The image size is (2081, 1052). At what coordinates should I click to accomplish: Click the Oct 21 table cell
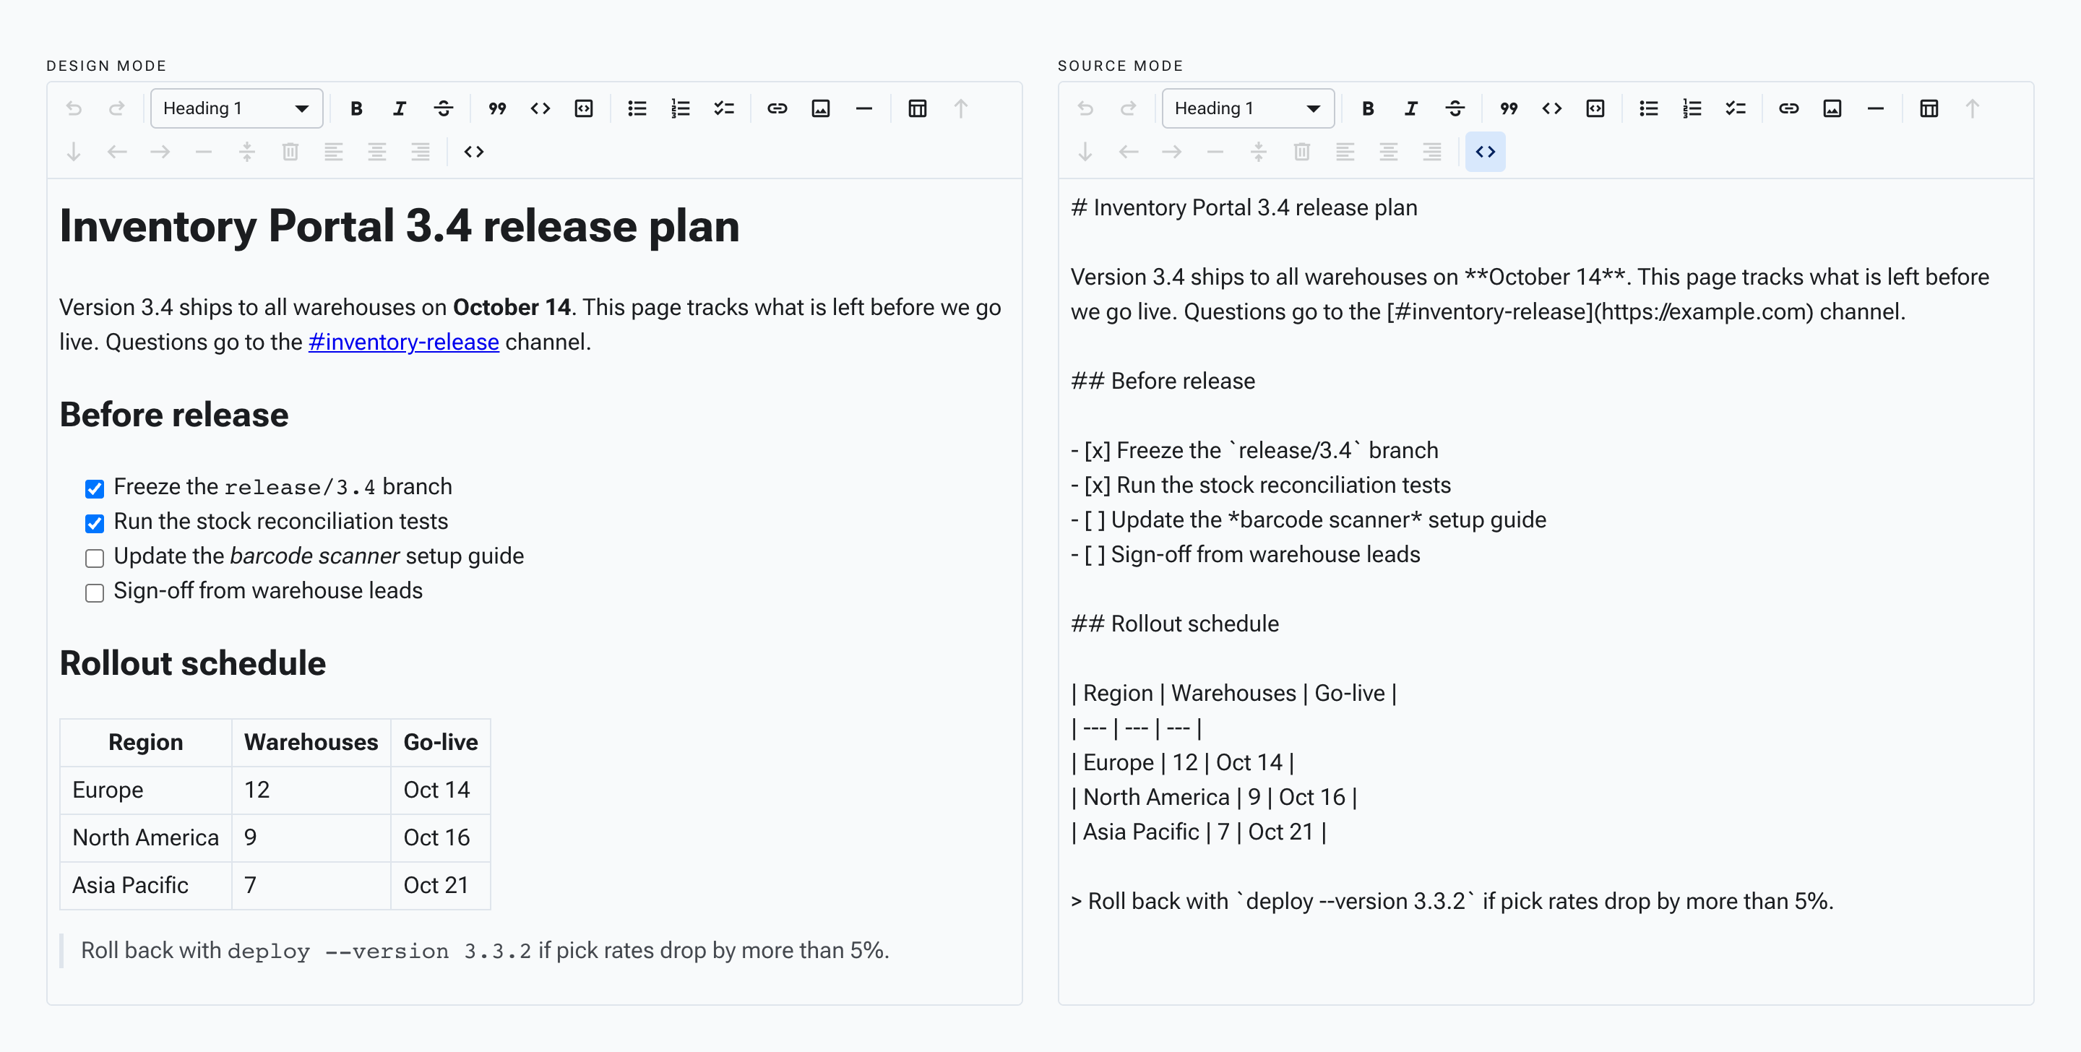[441, 886]
